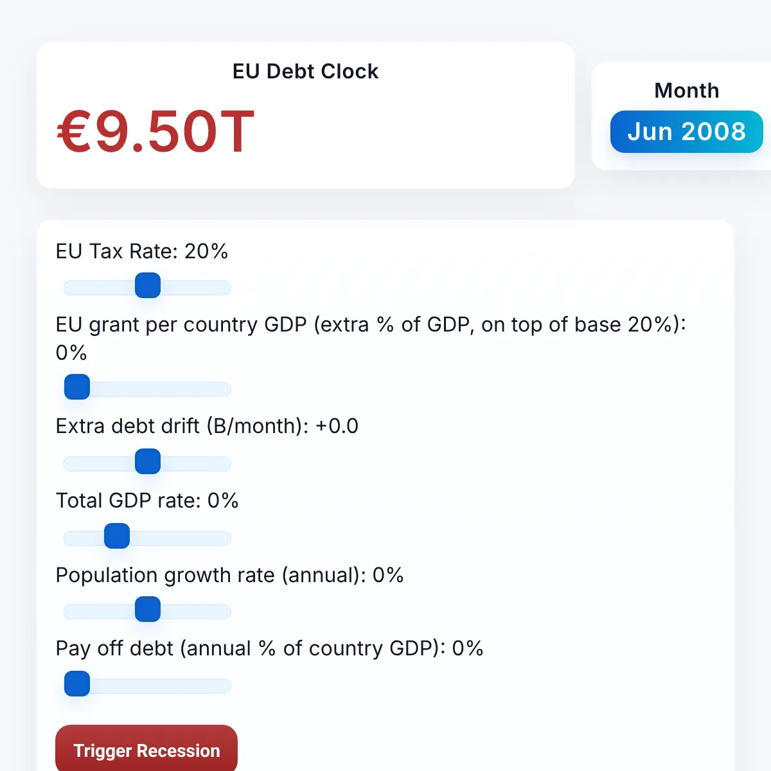771x771 pixels.
Task: Click the EU Tax Rate slider handle
Action: click(x=148, y=286)
